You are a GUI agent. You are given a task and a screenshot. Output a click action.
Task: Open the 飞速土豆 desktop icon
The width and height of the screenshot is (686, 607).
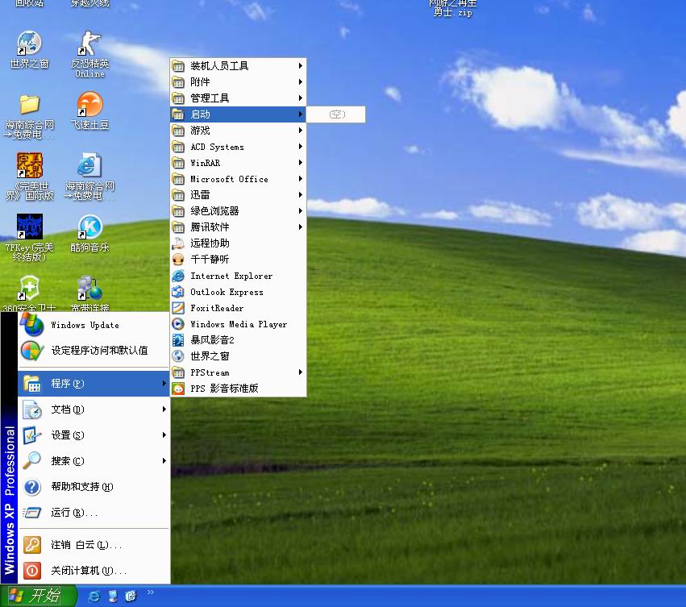coord(89,111)
